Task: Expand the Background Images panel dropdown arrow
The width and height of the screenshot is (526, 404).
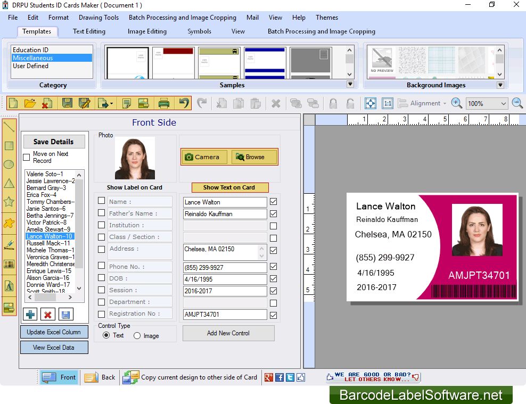Action: 500,85
